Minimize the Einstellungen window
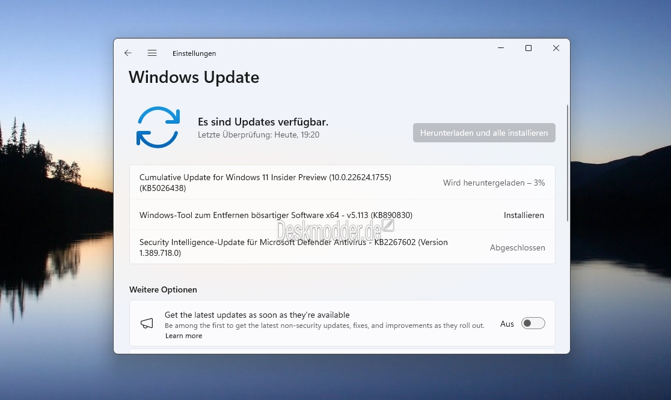Image resolution: width=671 pixels, height=400 pixels. [501, 48]
